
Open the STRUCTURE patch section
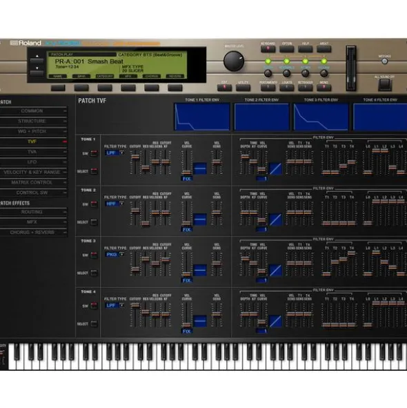[x=32, y=122]
